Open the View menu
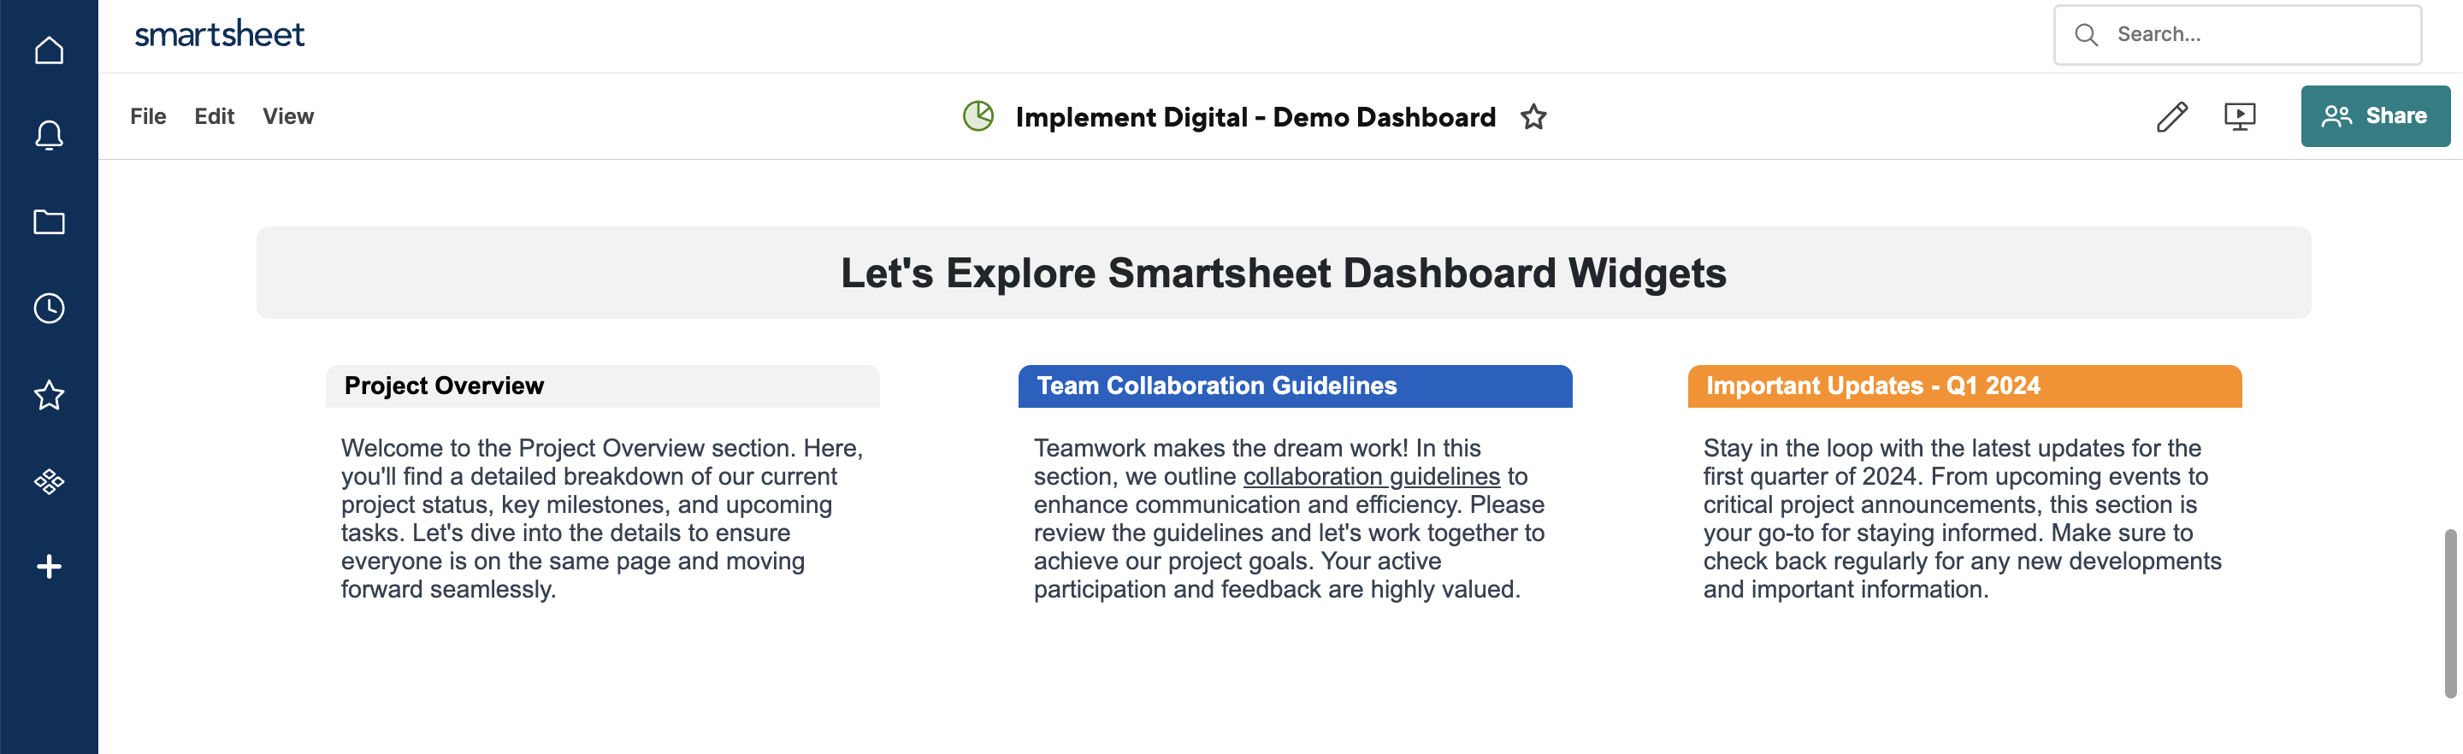 (x=288, y=115)
